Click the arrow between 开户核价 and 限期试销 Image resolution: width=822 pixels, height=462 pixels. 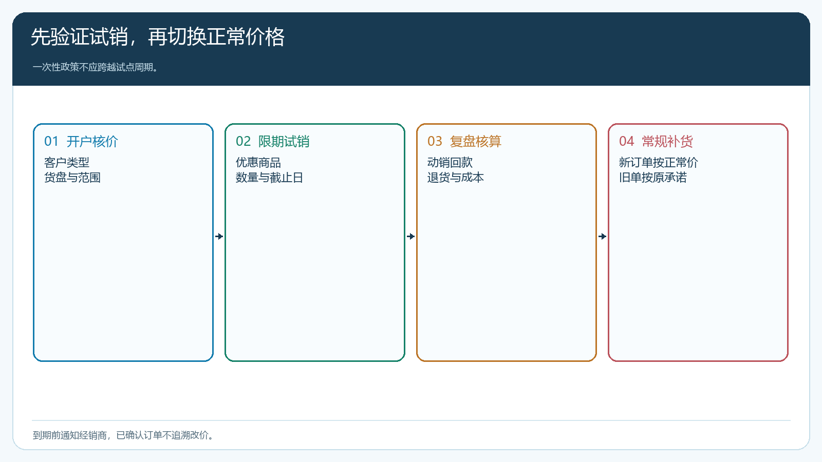(219, 237)
